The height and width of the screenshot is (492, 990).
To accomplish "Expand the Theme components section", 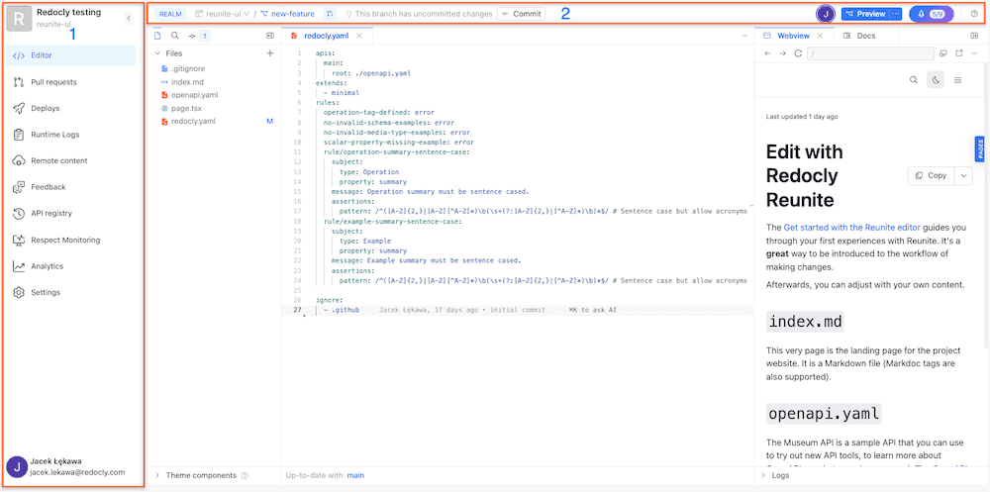I will 157,475.
